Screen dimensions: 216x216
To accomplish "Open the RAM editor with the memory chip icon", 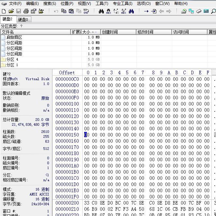I will [199, 11].
